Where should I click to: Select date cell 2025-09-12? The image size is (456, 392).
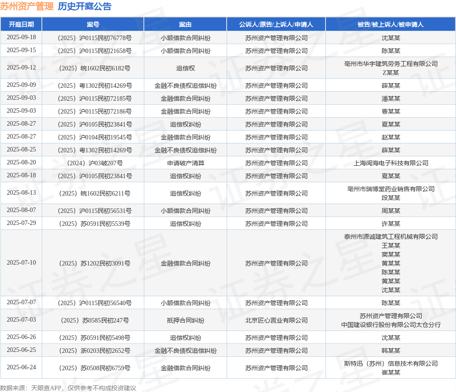21,67
